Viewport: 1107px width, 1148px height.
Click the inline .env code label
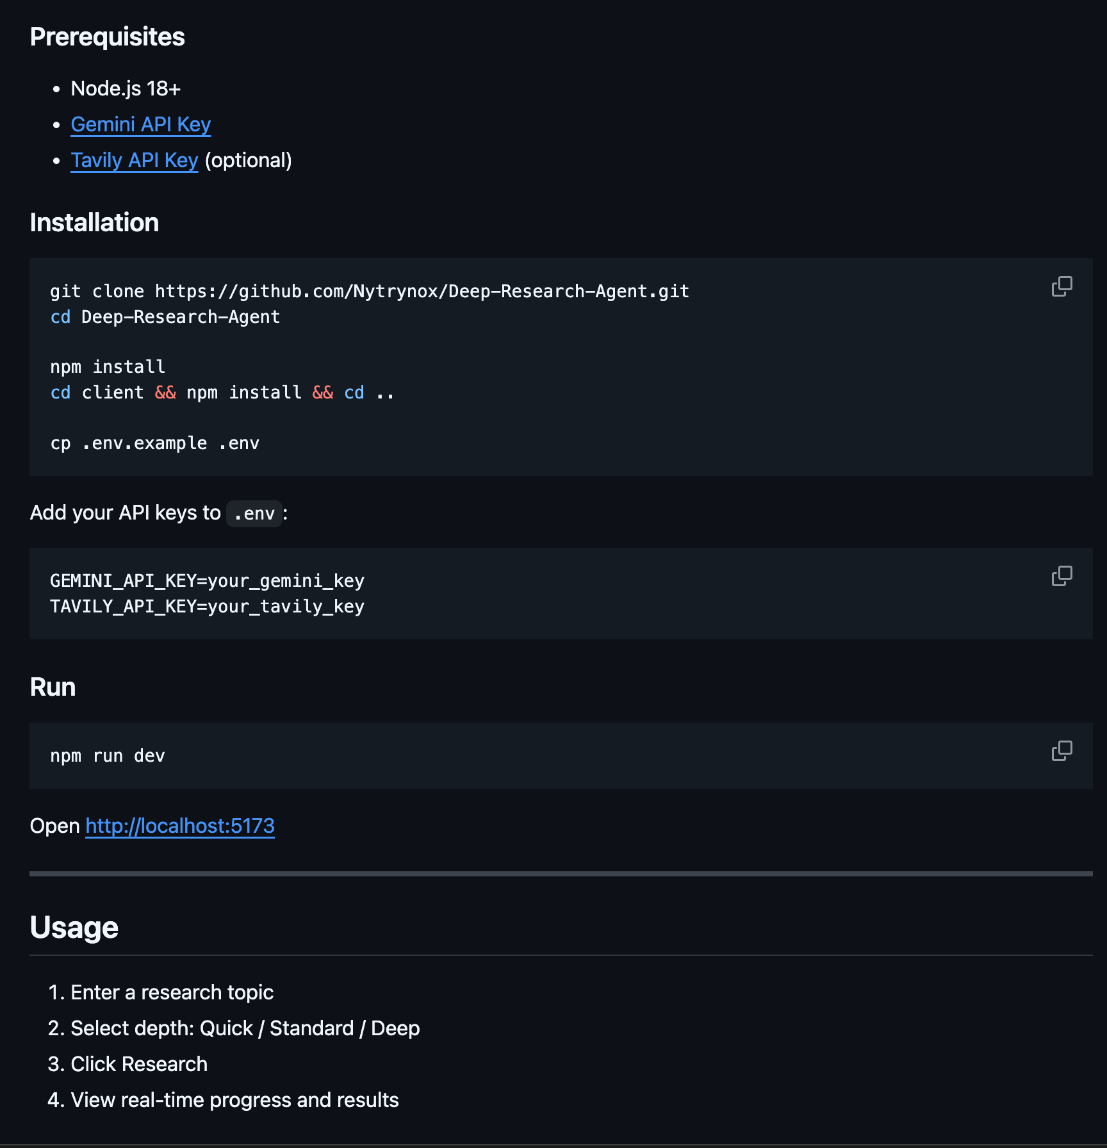(x=254, y=514)
